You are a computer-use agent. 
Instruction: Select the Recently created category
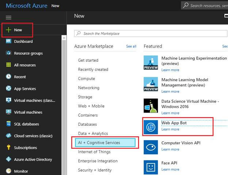(x=93, y=69)
